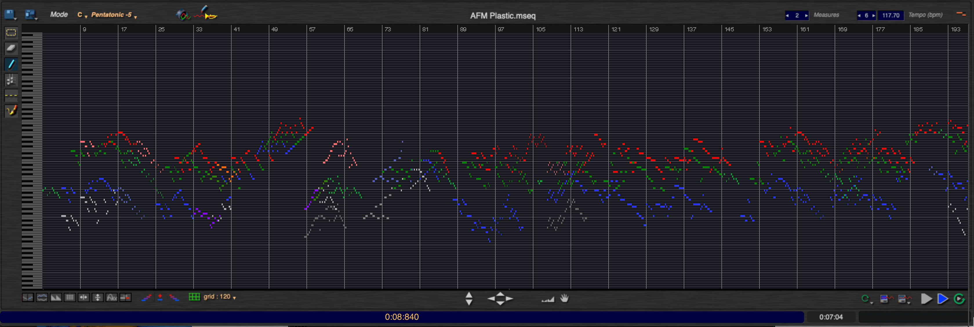Open the layout window menu icon
Viewport: 974px width, 327px height.
(x=31, y=15)
